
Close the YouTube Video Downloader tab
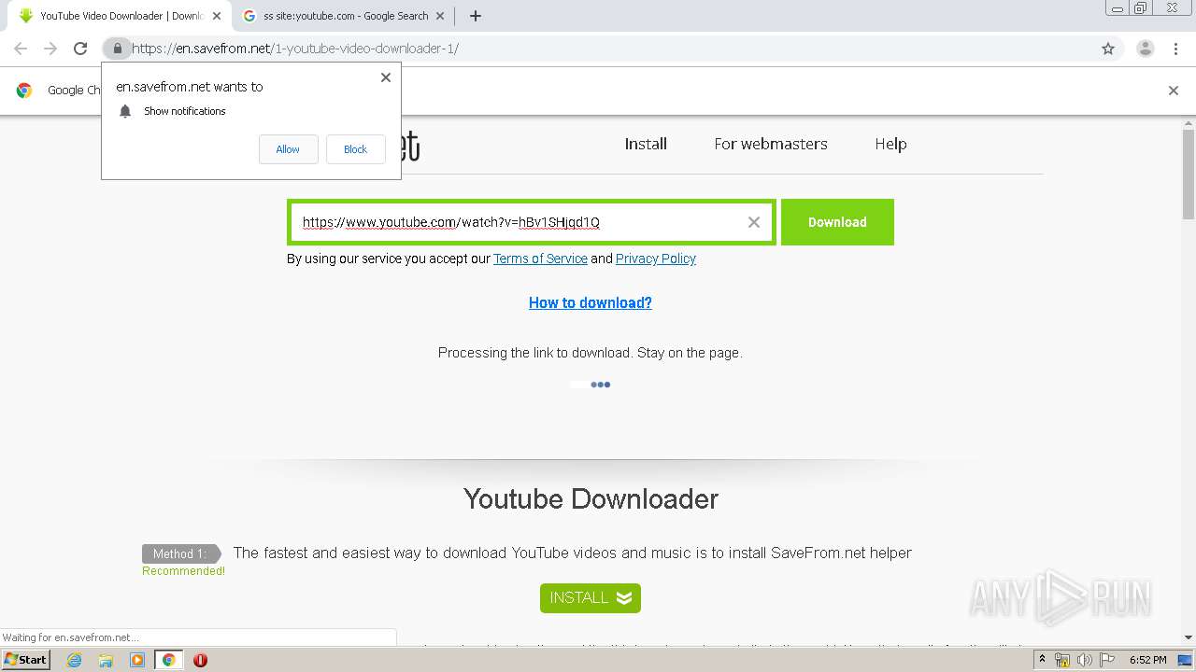pyautogui.click(x=216, y=16)
